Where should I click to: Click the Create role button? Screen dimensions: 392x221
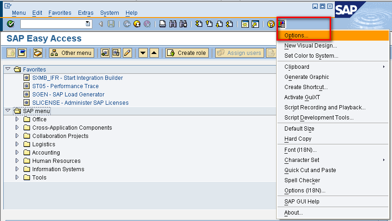click(187, 53)
